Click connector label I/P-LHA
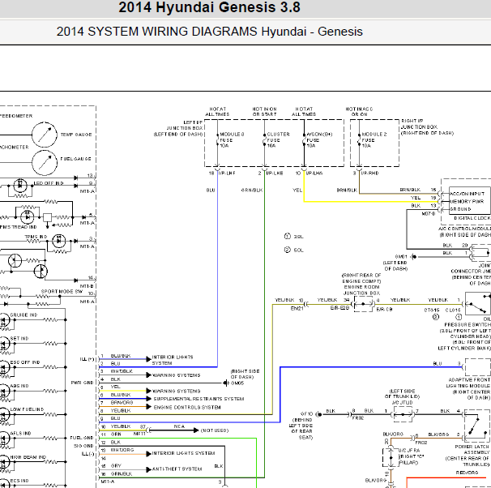Image resolution: width=491 pixels, height=488 pixels. pyautogui.click(x=314, y=173)
